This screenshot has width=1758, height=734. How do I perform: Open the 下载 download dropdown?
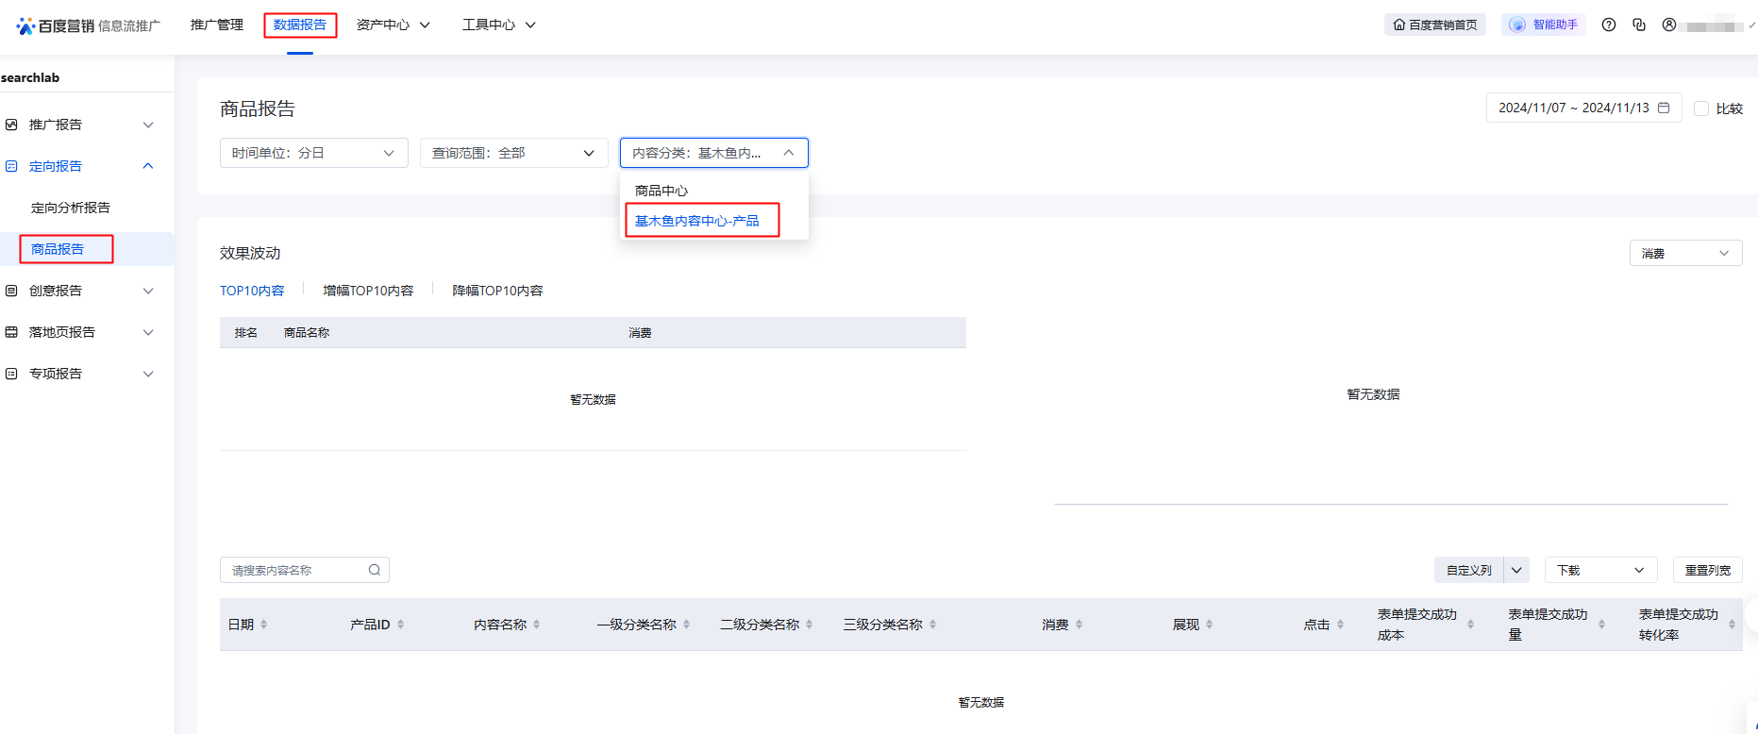tap(1601, 570)
